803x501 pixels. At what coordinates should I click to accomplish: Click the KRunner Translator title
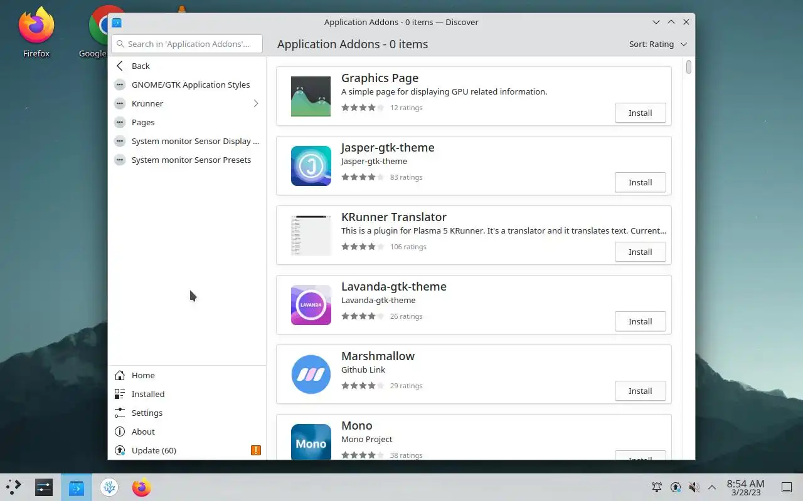pos(394,217)
